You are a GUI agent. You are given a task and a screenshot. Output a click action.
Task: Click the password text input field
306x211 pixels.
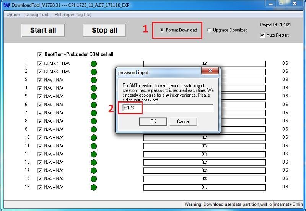point(168,108)
